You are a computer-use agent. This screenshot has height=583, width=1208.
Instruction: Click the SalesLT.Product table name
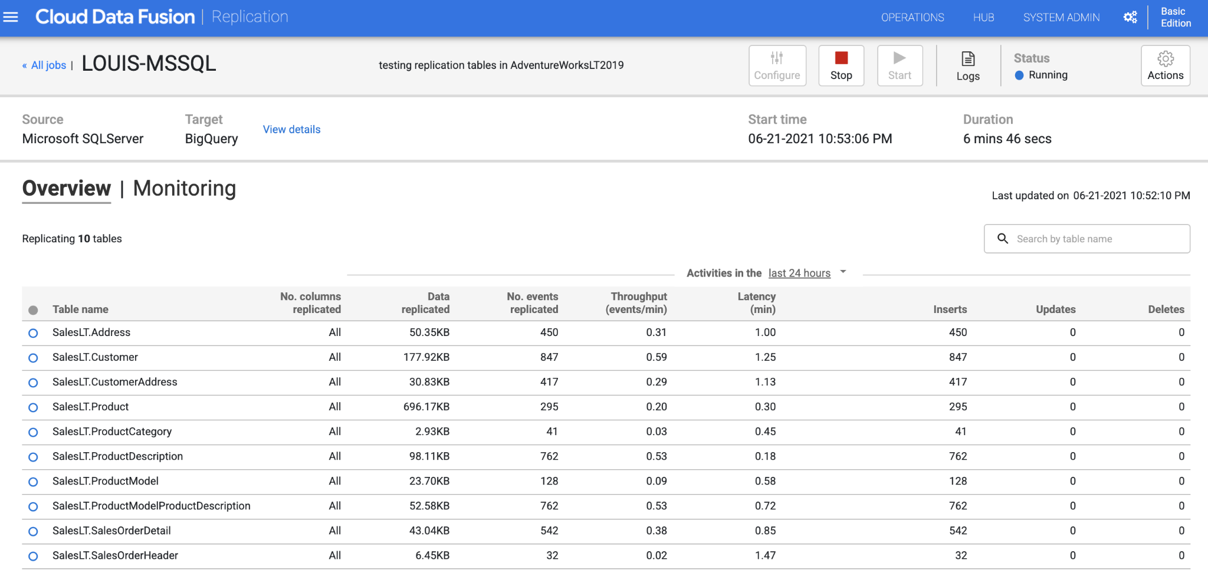coord(90,407)
